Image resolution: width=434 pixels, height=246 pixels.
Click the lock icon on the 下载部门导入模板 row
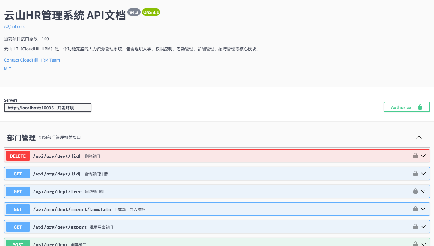[x=415, y=209]
